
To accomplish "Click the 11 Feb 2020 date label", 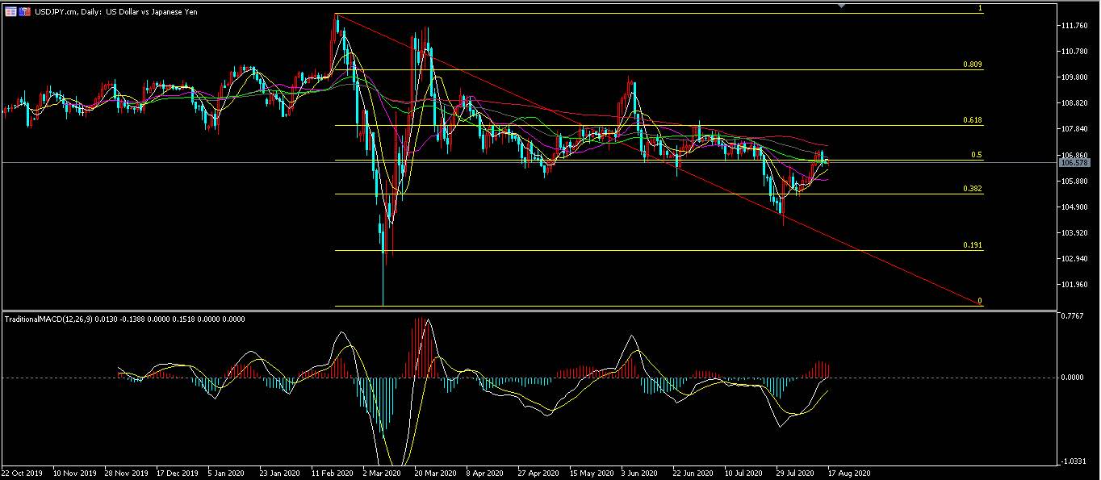I will pyautogui.click(x=332, y=473).
